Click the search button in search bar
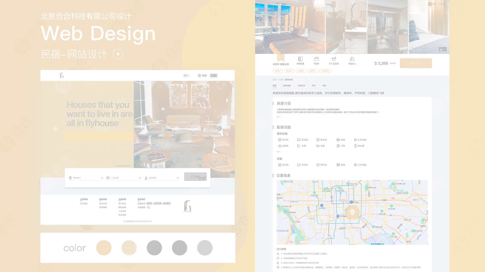The image size is (485, 272). click(195, 177)
